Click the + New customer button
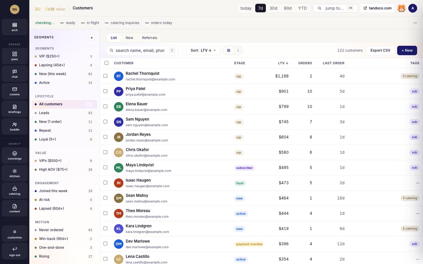This screenshot has height=264, width=423. 407,50
